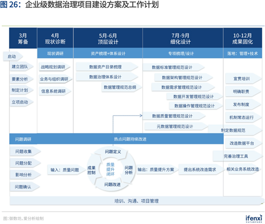The height and width of the screenshot is (224, 265).
Task: Click 输出：质量提升方案 label
Action: tap(156, 169)
